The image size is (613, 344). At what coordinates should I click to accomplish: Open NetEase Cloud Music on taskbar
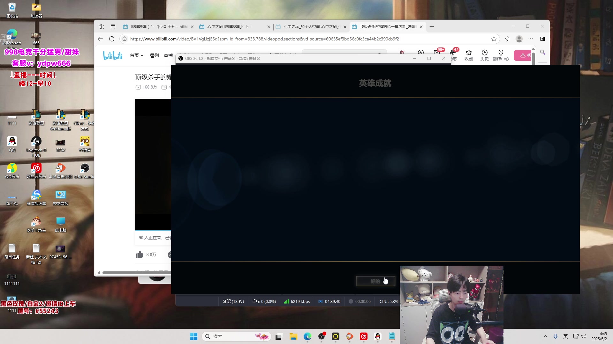click(364, 336)
